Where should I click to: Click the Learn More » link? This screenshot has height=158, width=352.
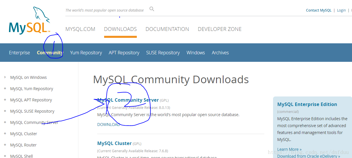[x=289, y=149]
